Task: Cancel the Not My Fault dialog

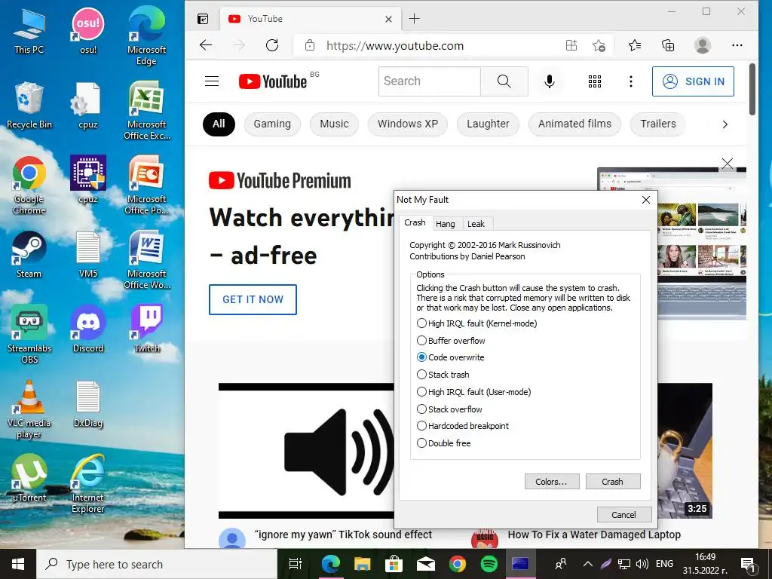Action: (x=623, y=514)
